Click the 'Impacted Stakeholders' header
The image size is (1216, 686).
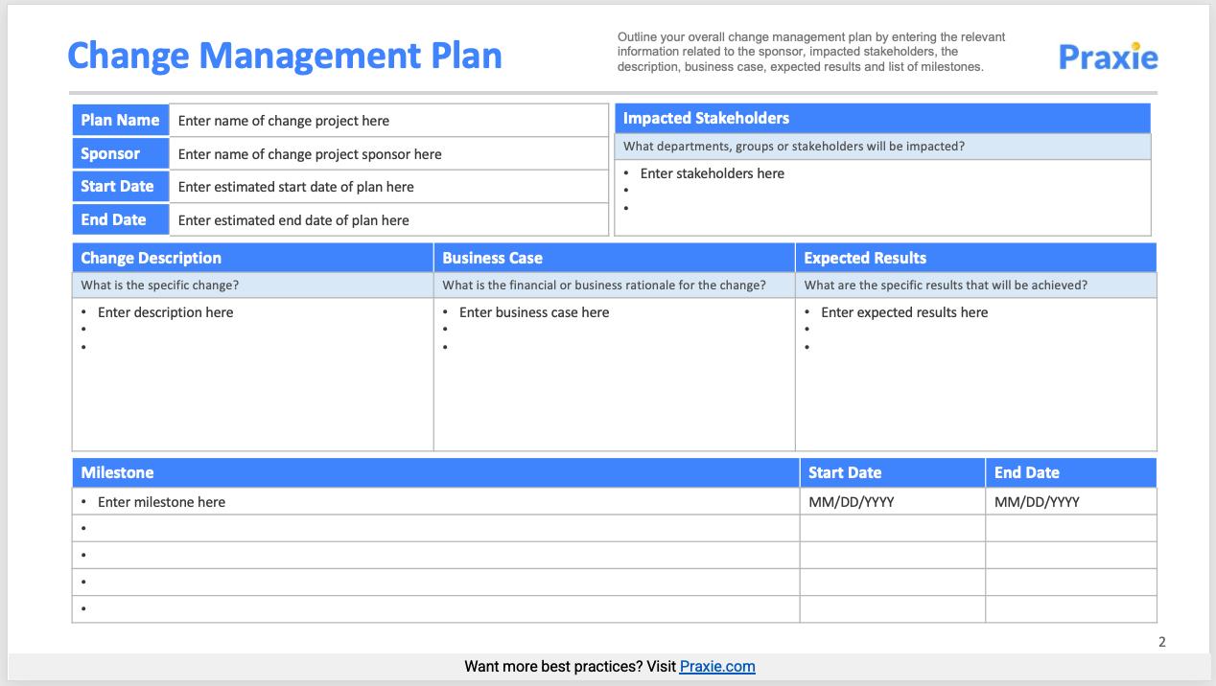pyautogui.click(x=882, y=118)
